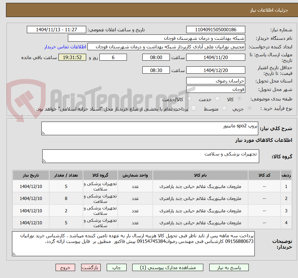This screenshot has width=298, height=278.
Task: Click quantity 5 in row 1
Action: (66, 186)
